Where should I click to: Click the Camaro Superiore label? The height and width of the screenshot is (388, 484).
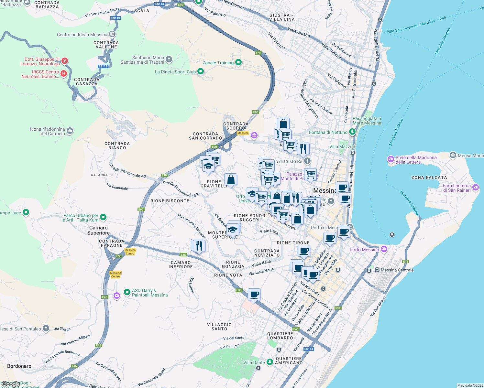tap(99, 230)
